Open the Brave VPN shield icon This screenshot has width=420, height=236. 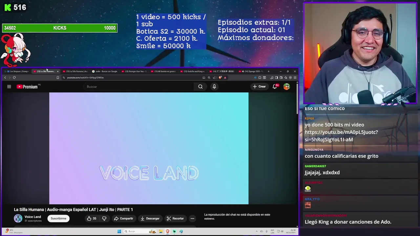(290, 78)
